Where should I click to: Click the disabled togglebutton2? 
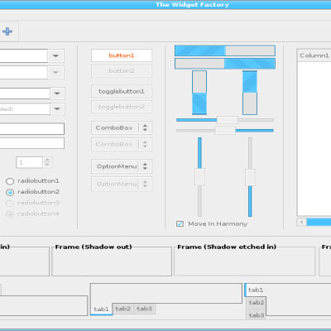click(122, 107)
